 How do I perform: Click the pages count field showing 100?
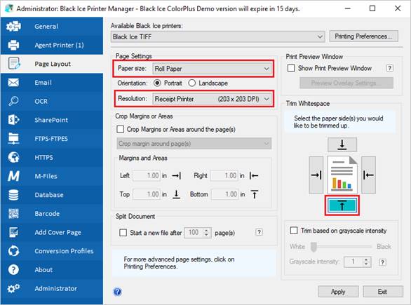click(x=194, y=232)
